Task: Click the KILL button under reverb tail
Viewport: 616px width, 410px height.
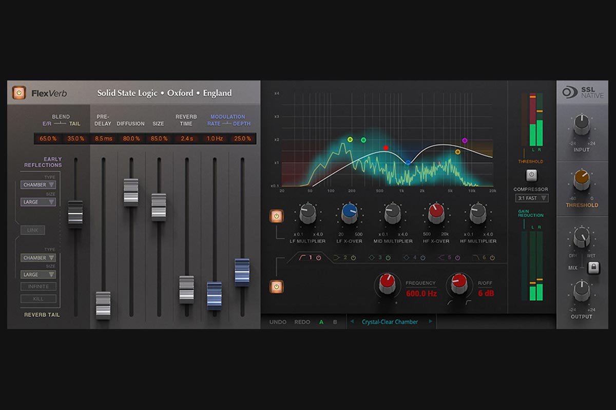Action: [38, 299]
